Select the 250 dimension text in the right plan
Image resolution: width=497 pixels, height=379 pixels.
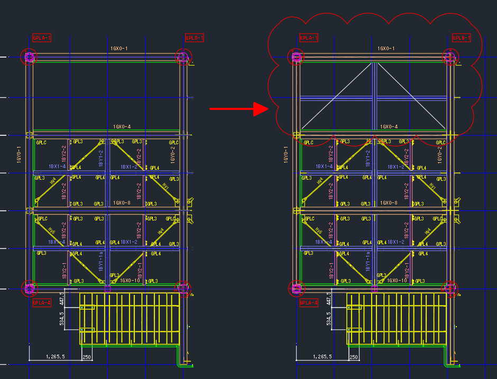click(353, 357)
